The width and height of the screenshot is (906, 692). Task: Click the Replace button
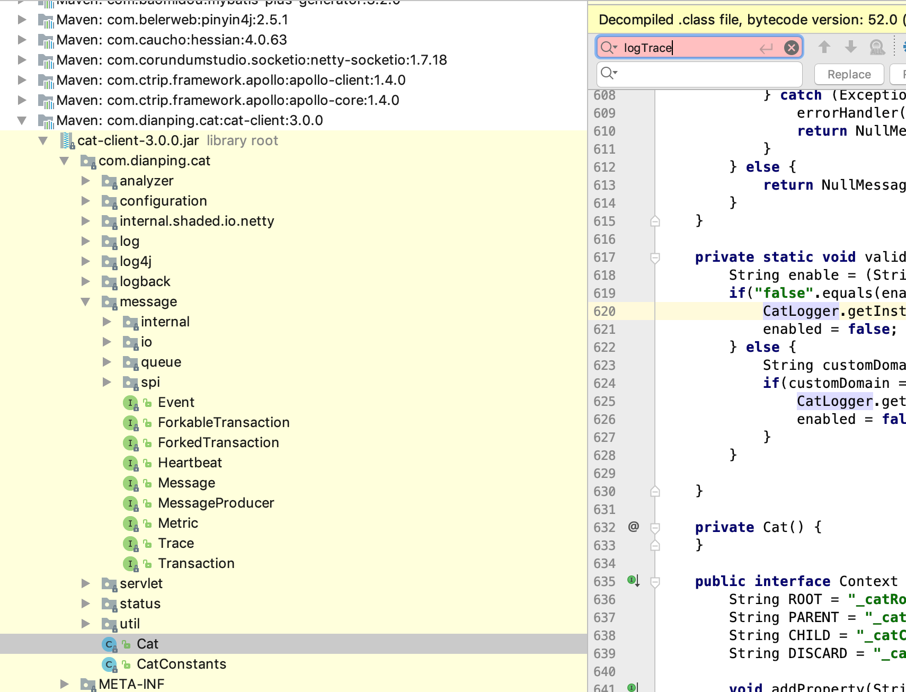[x=849, y=74]
